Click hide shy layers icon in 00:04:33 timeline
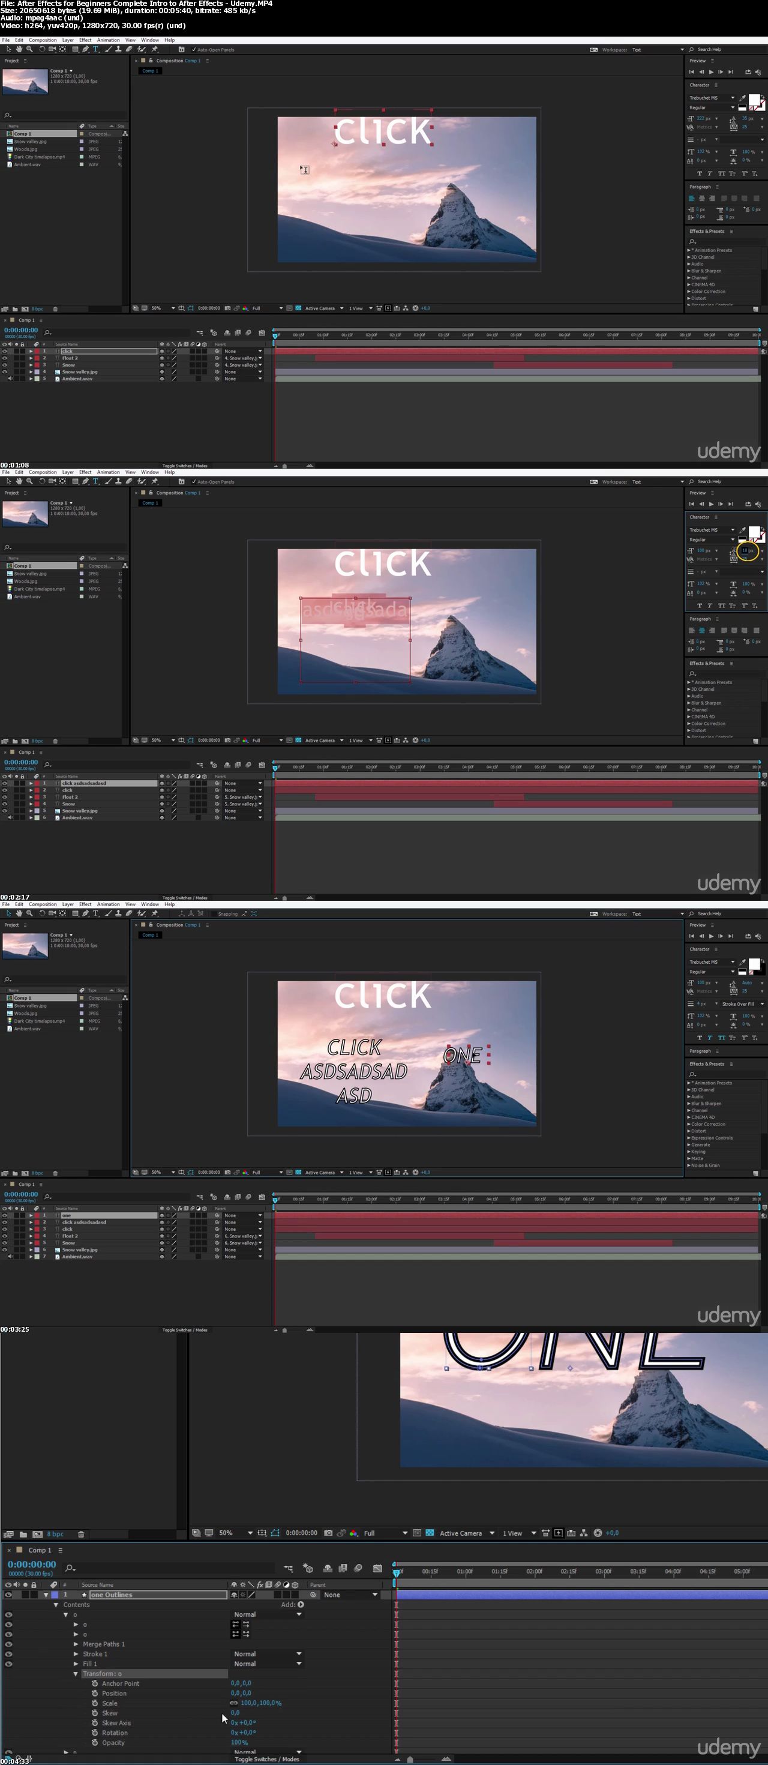Viewport: 768px width, 1765px height. click(x=328, y=1568)
